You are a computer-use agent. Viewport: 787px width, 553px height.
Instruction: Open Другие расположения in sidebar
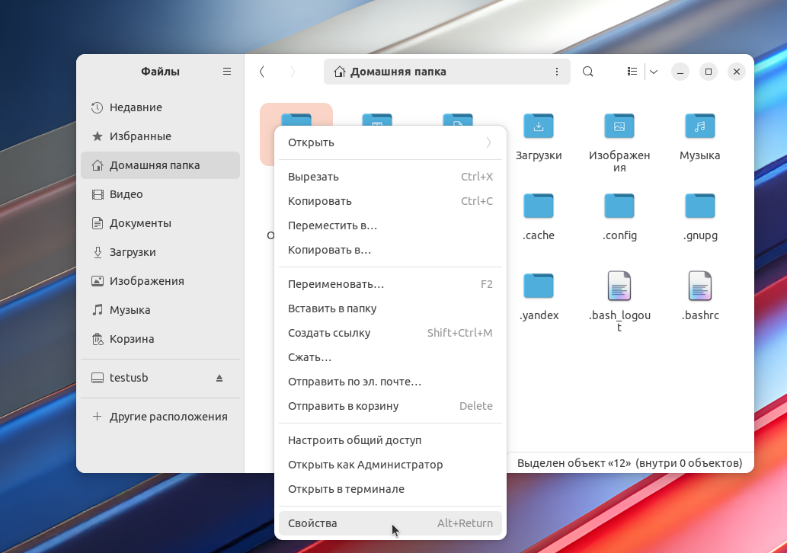pyautogui.click(x=168, y=417)
